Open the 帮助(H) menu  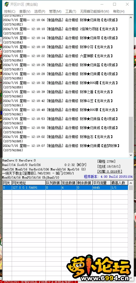119,11
